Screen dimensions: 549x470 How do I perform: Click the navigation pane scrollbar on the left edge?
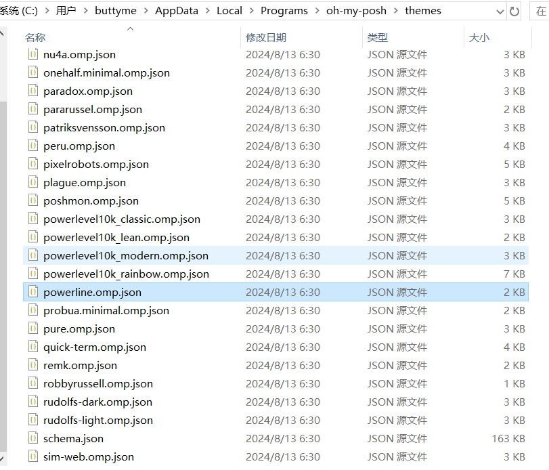3,237
